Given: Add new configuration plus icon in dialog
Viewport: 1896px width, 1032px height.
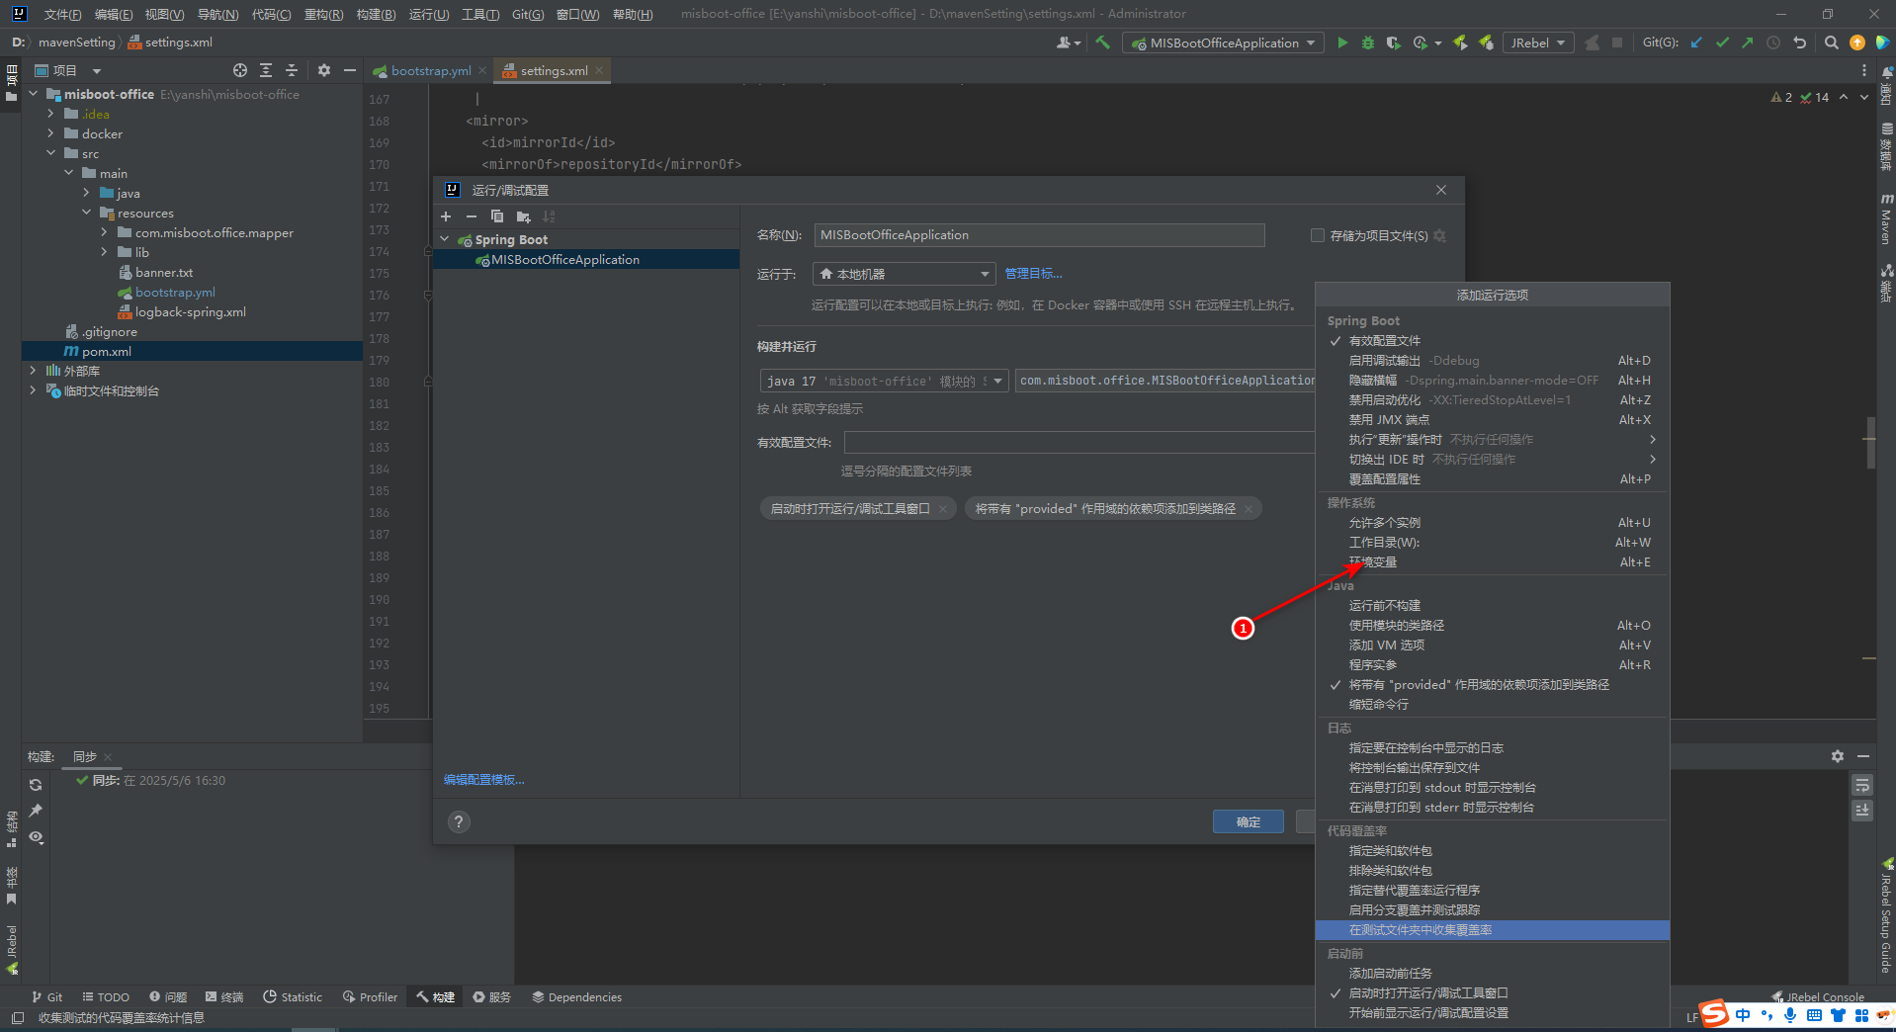Looking at the screenshot, I should [x=446, y=216].
